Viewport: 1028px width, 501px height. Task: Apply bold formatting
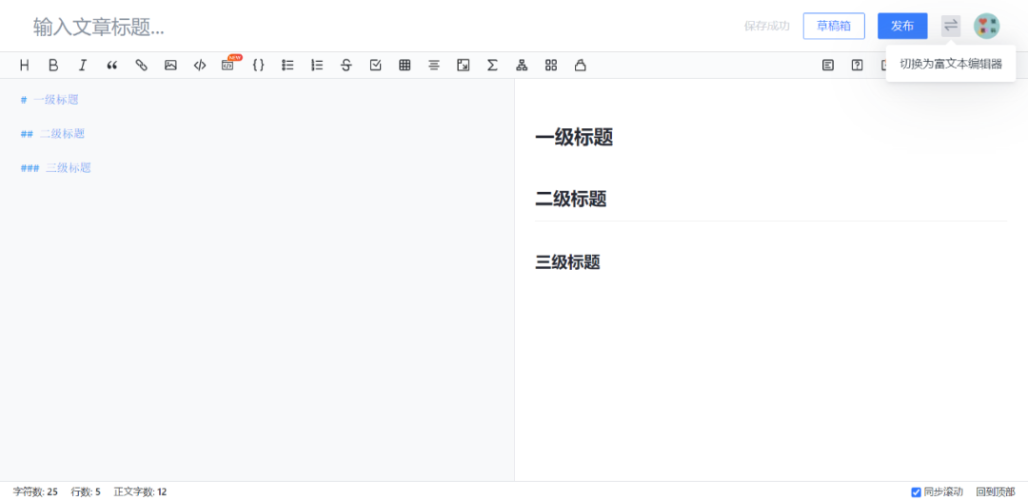pyautogui.click(x=53, y=65)
